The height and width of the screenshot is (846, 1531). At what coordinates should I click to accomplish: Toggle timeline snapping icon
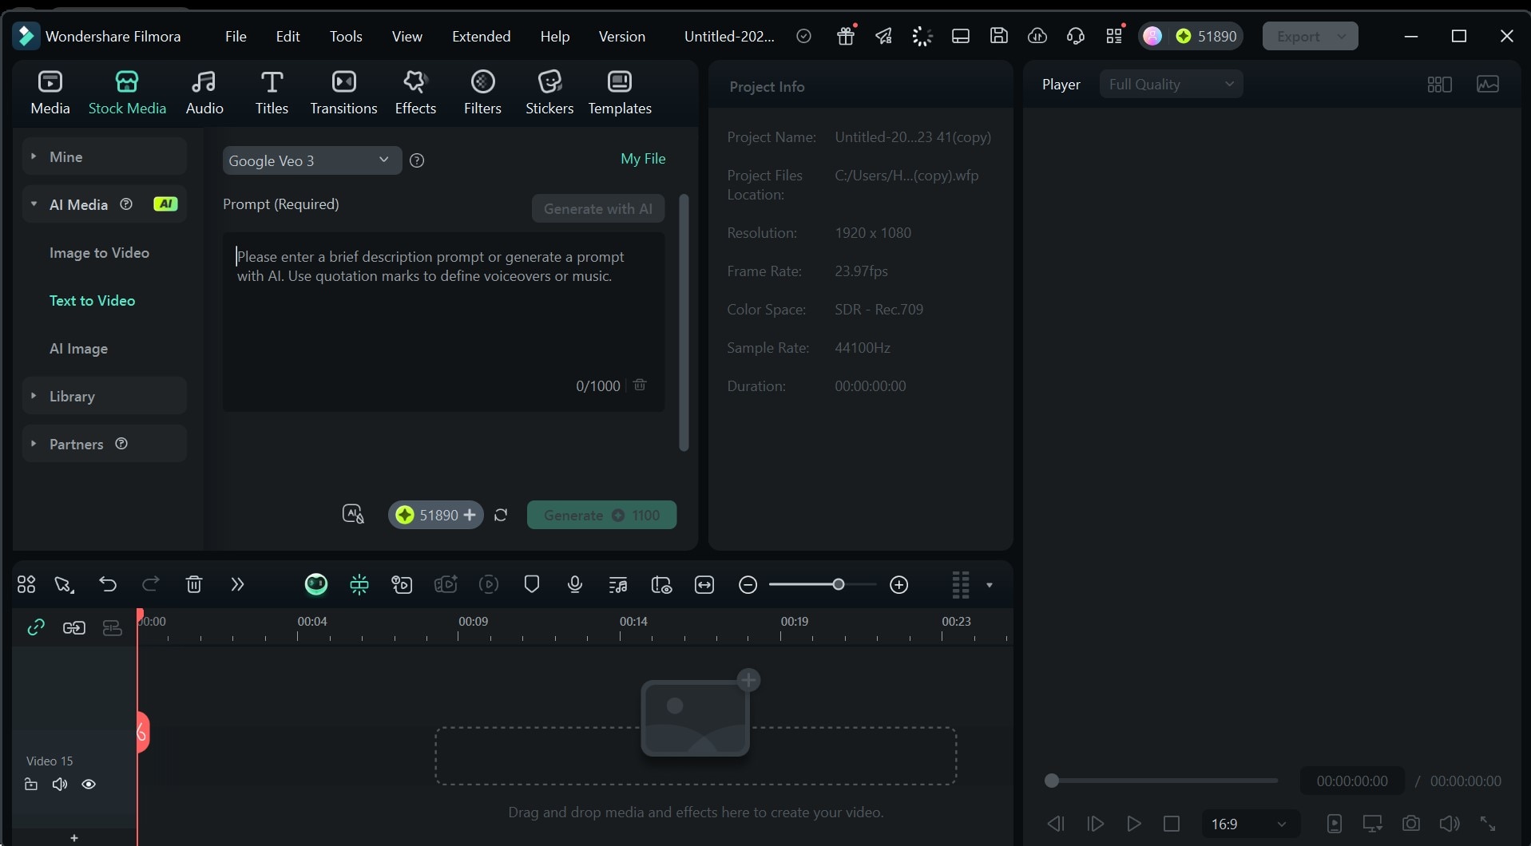(359, 585)
